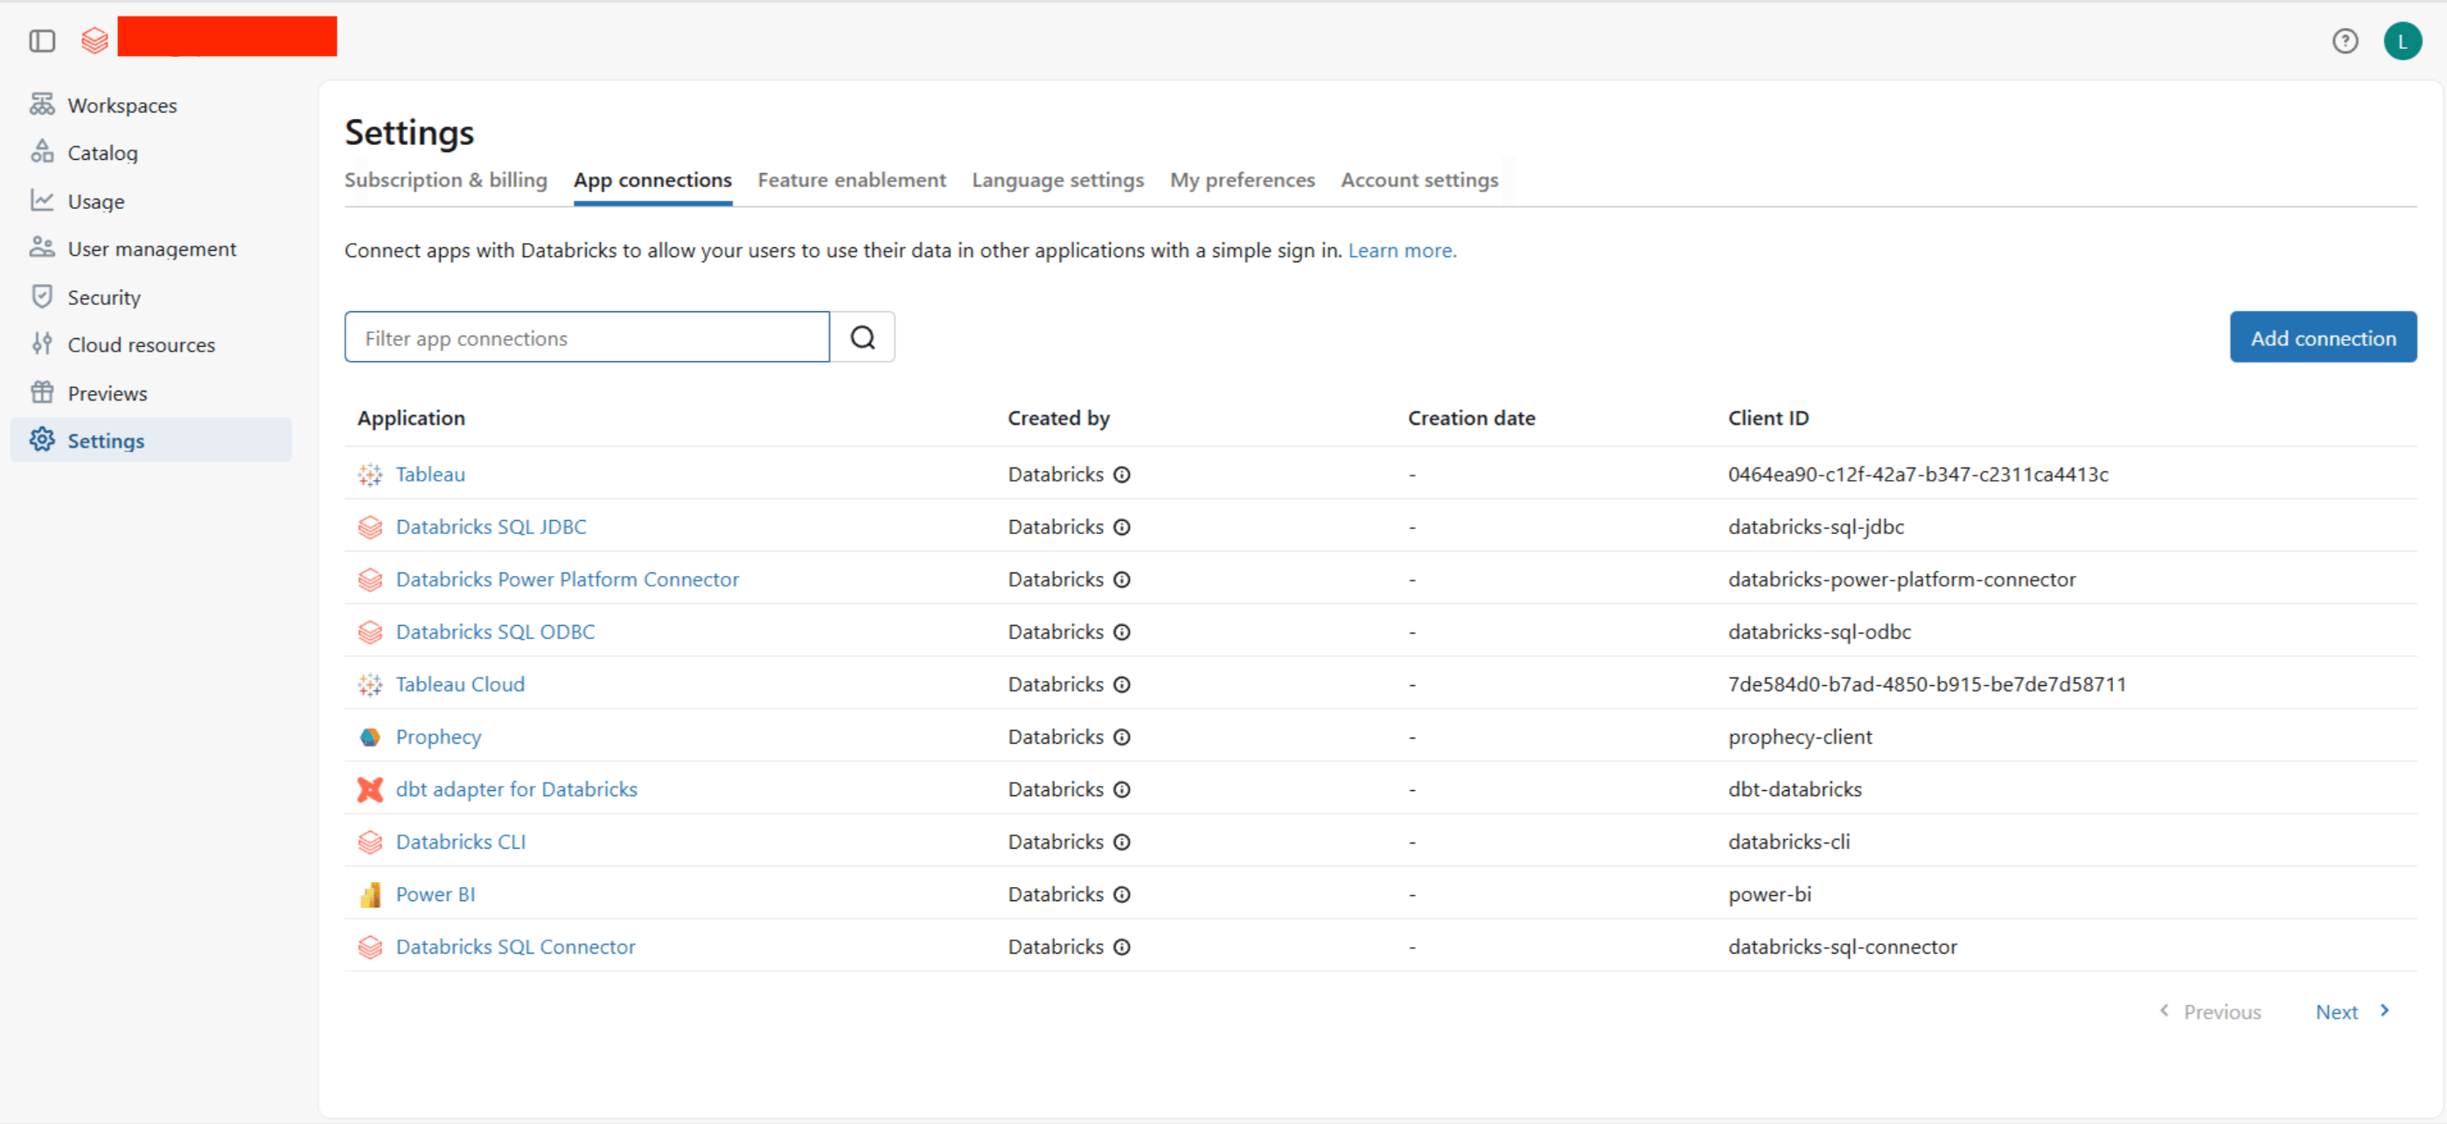
Task: Click the Usage chart icon
Action: [x=42, y=200]
